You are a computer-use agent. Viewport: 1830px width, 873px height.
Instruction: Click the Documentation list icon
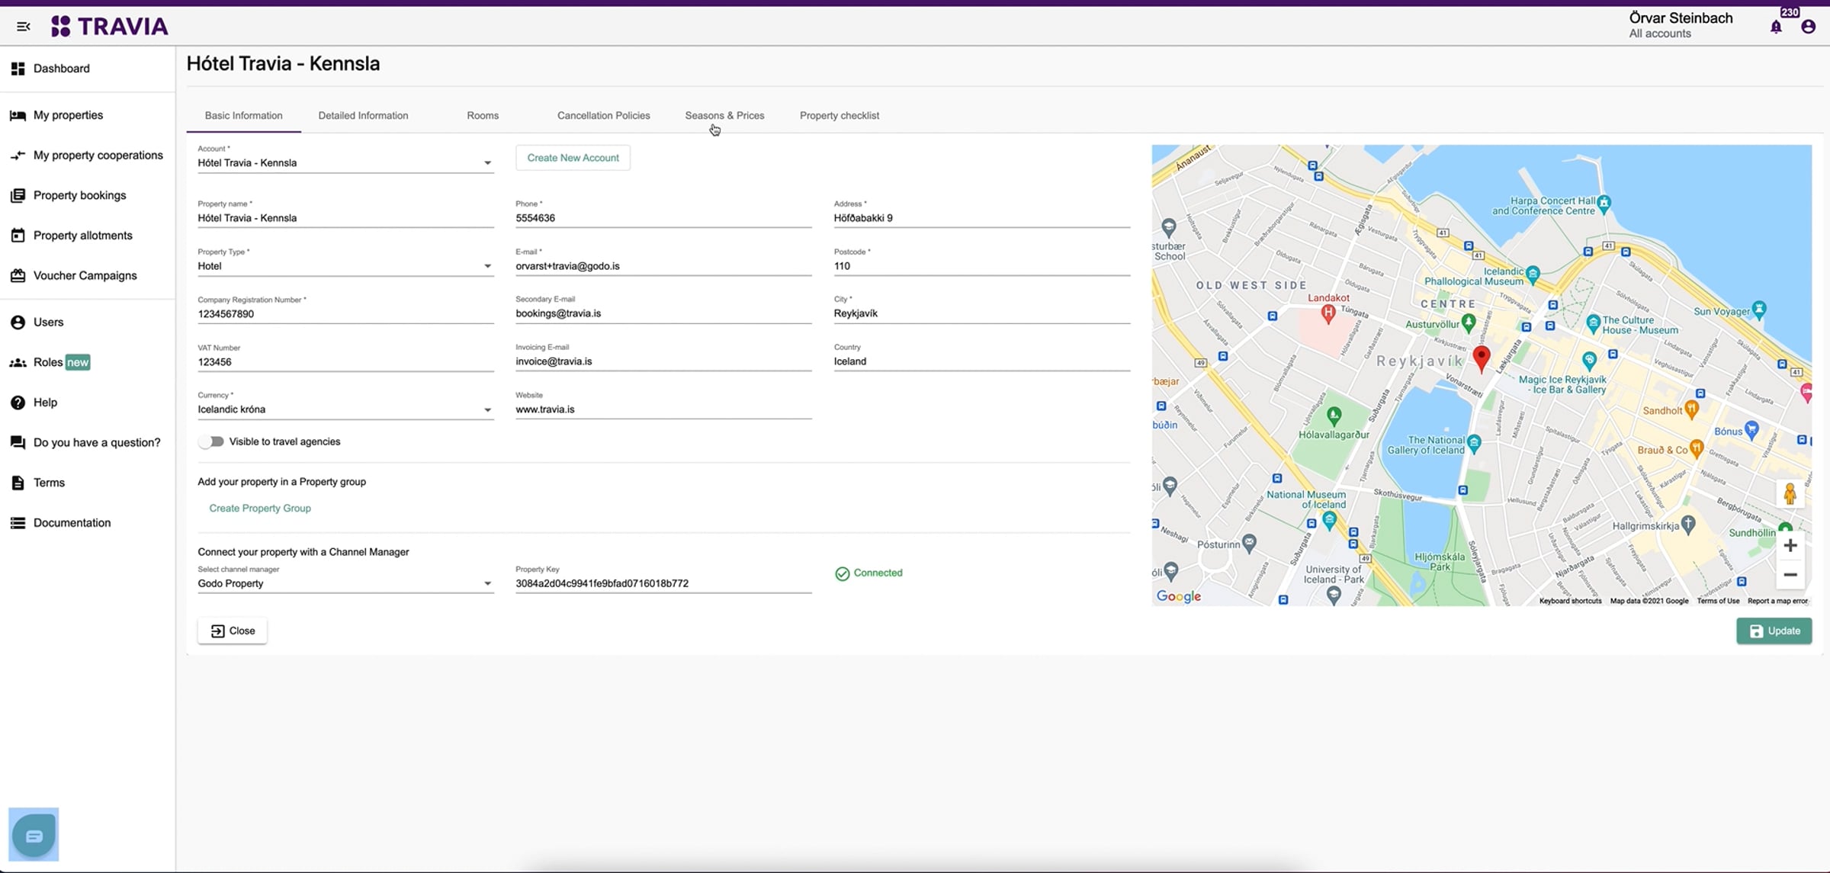pyautogui.click(x=18, y=523)
